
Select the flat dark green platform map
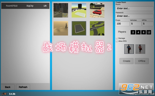pos(79,28)
